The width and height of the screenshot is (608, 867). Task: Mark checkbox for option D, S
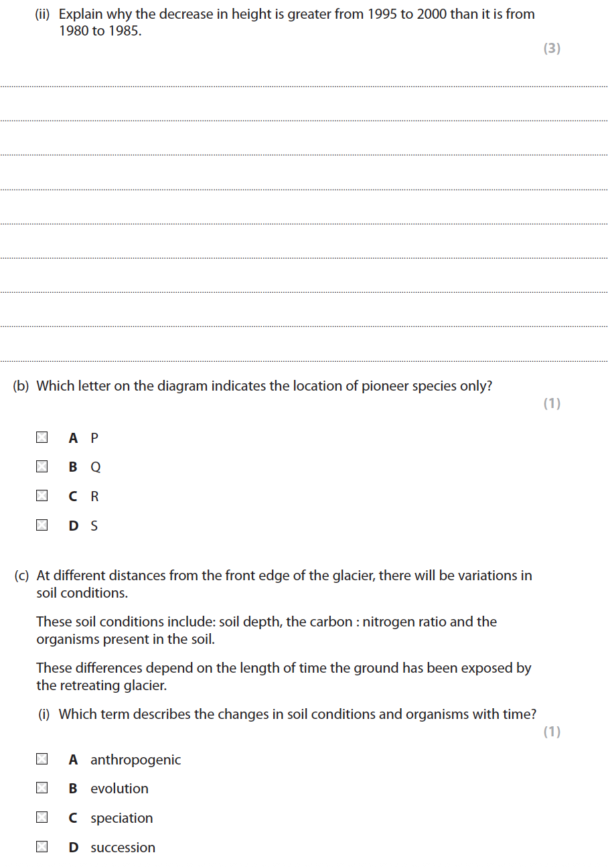(42, 525)
